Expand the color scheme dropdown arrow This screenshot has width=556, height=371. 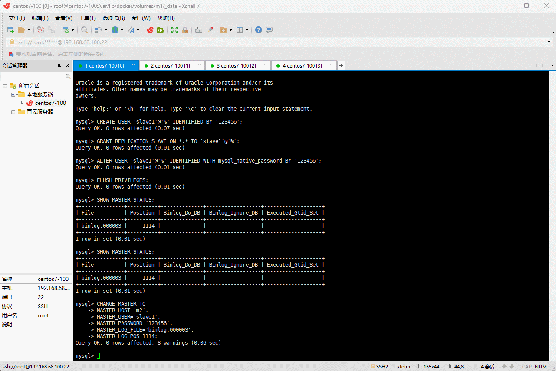tap(106, 30)
